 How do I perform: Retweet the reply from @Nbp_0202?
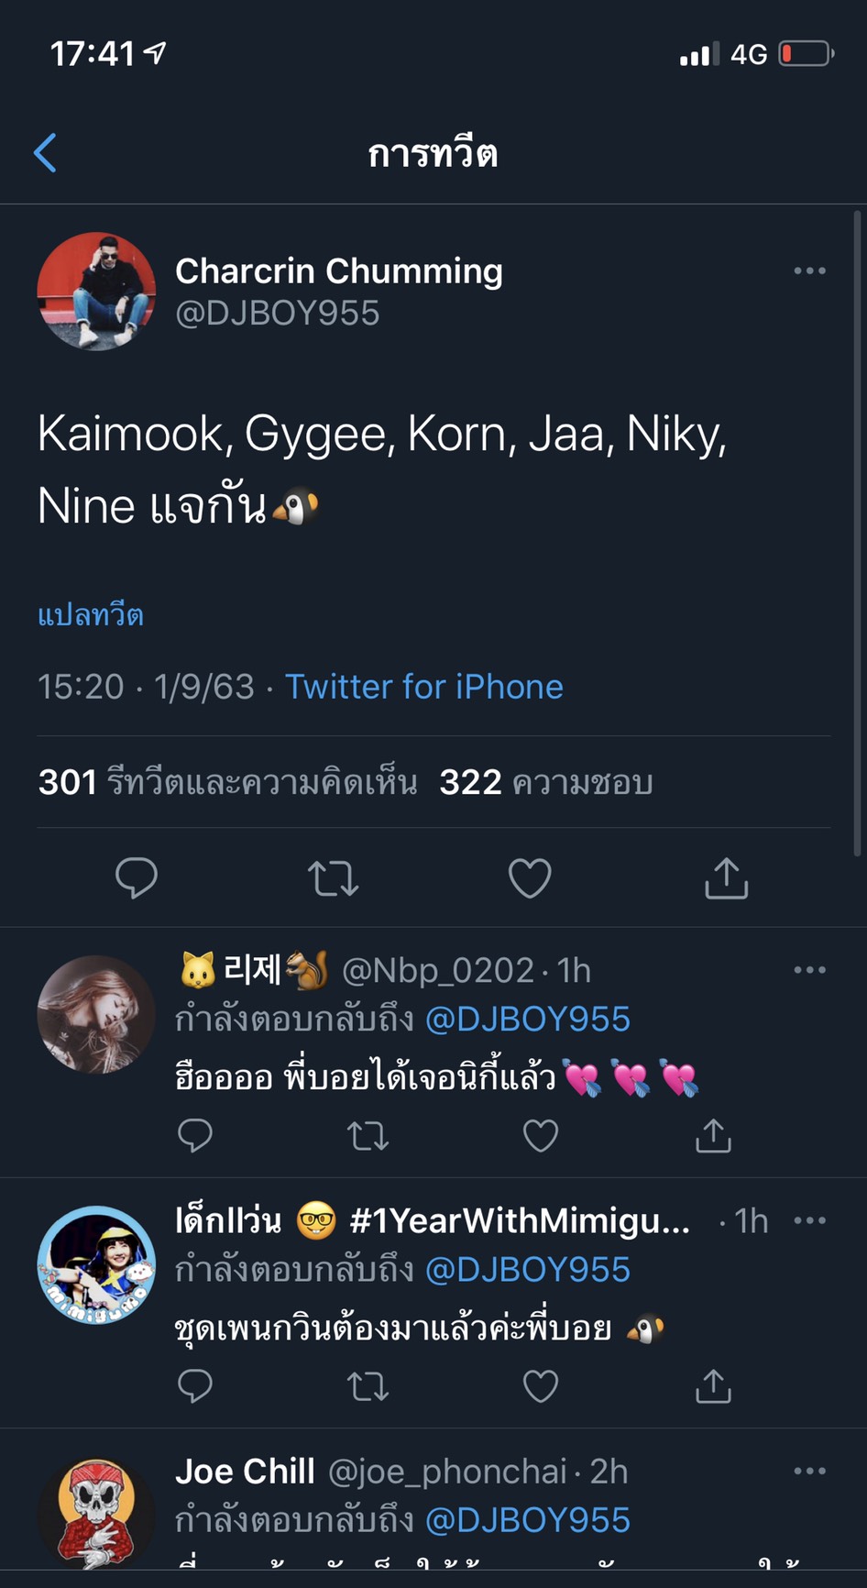point(368,1136)
